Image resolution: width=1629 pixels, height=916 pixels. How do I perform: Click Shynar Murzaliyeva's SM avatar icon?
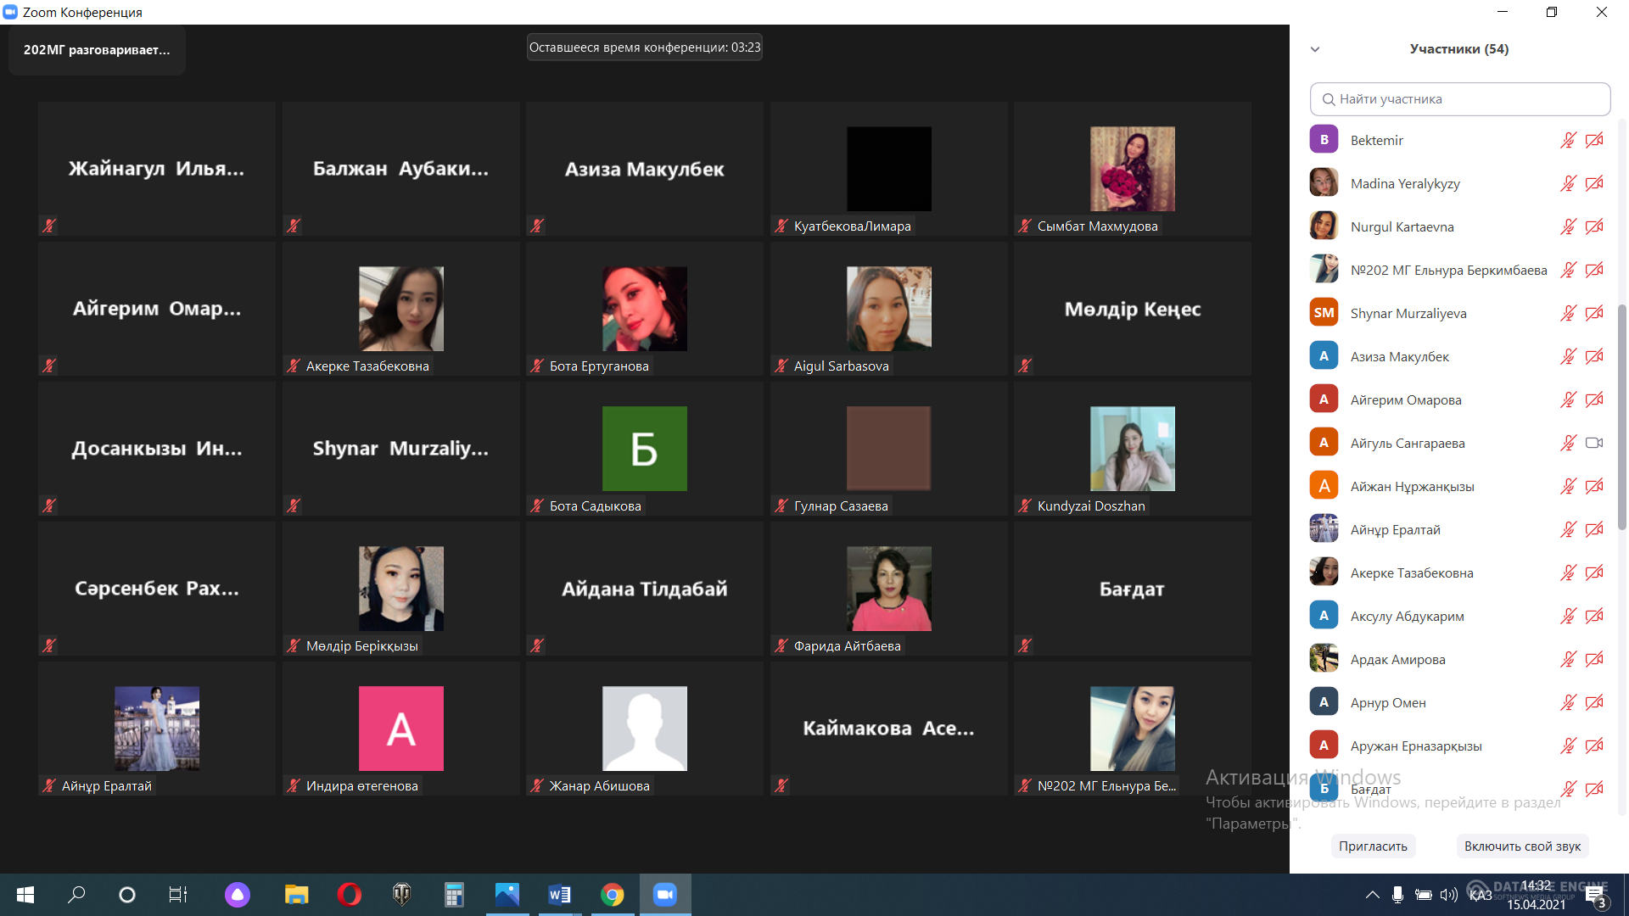[x=1324, y=313]
